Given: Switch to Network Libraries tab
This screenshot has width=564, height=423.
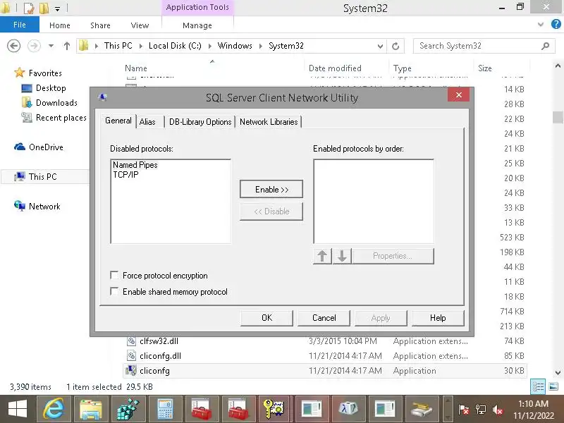Looking at the screenshot, I should click(x=269, y=122).
